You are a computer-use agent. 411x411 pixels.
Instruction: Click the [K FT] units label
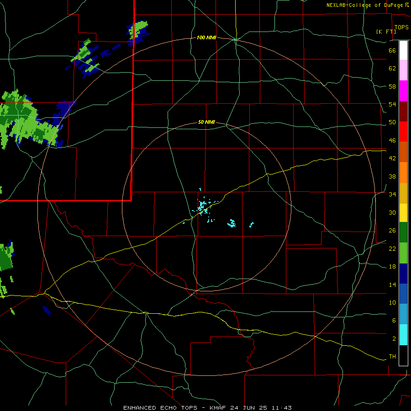click(x=386, y=32)
